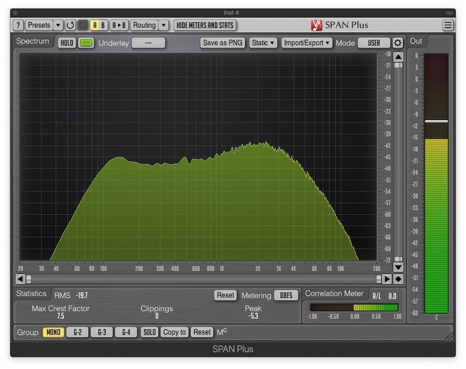Toggle the green spectrum color button
This screenshot has height=369, width=466.
coord(86,43)
